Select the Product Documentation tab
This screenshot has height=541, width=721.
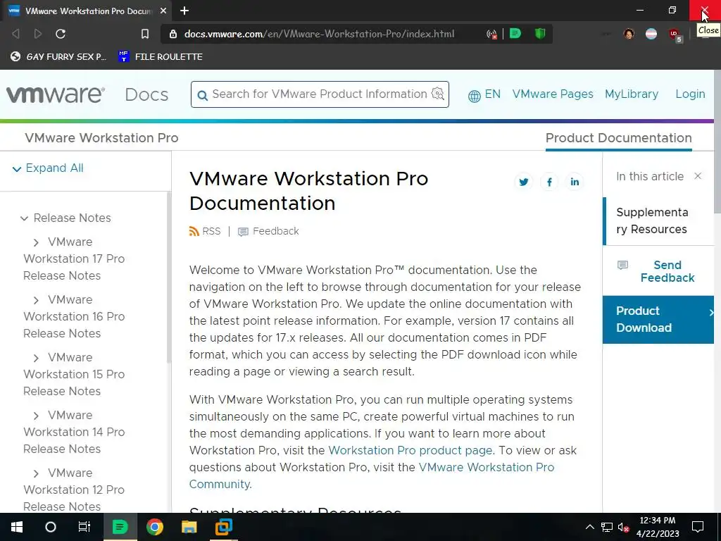(618, 138)
